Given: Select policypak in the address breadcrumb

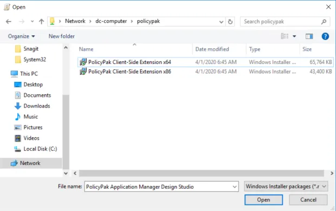Looking at the screenshot, I should [148, 21].
